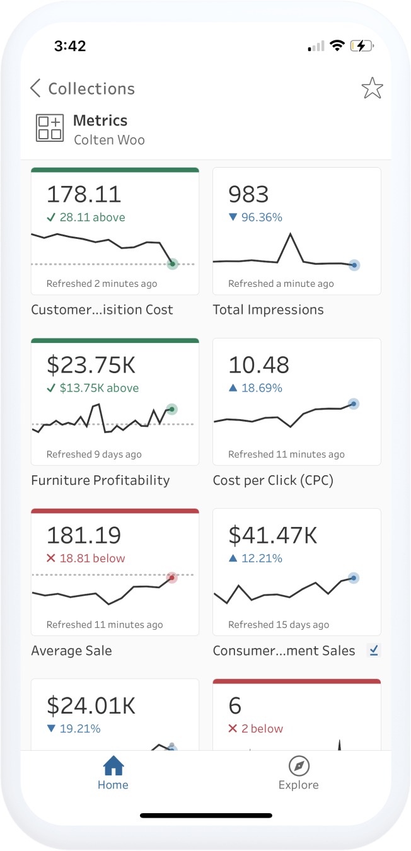Click the $13.75K above status text
The image size is (411, 851).
[93, 388]
